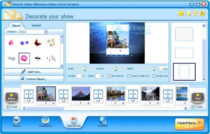The image size is (210, 134).
Task: Select the highlighted portrait frame thumbnail
Action: (184, 72)
